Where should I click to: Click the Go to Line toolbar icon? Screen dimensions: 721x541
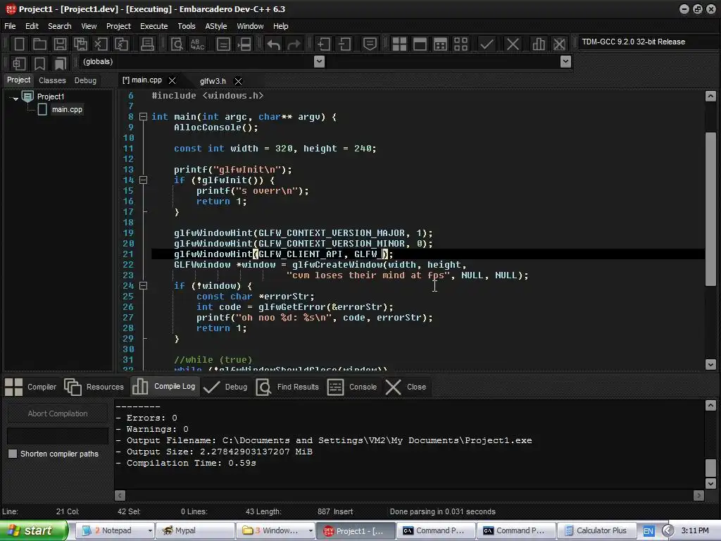click(244, 44)
